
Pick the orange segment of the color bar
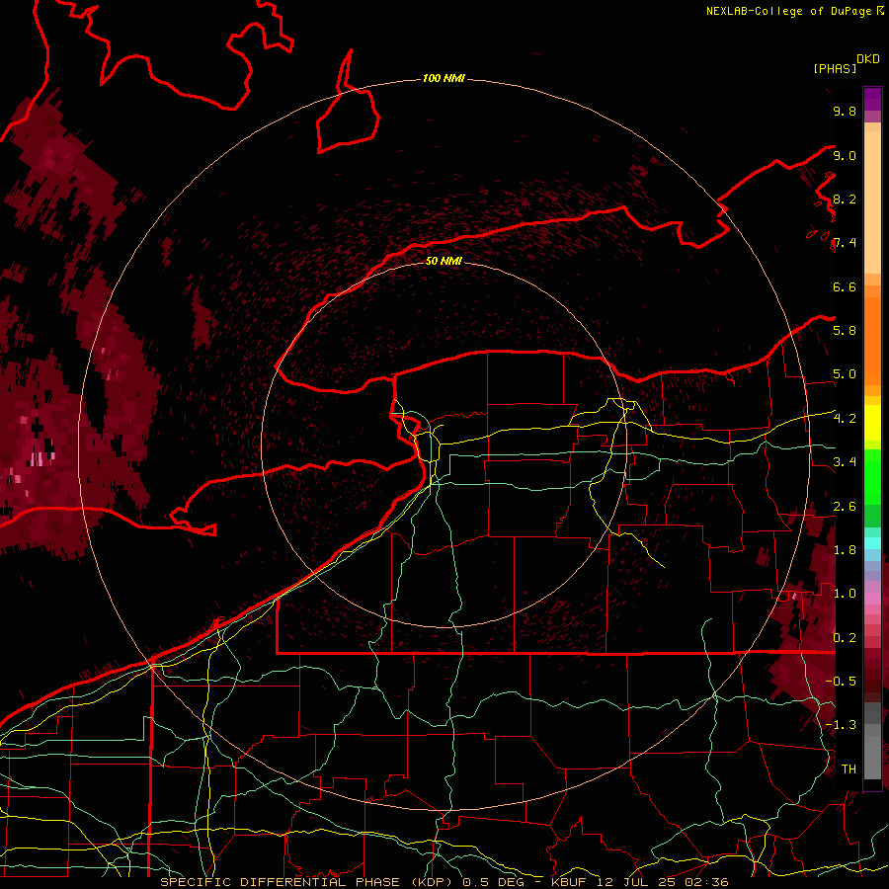[872, 342]
